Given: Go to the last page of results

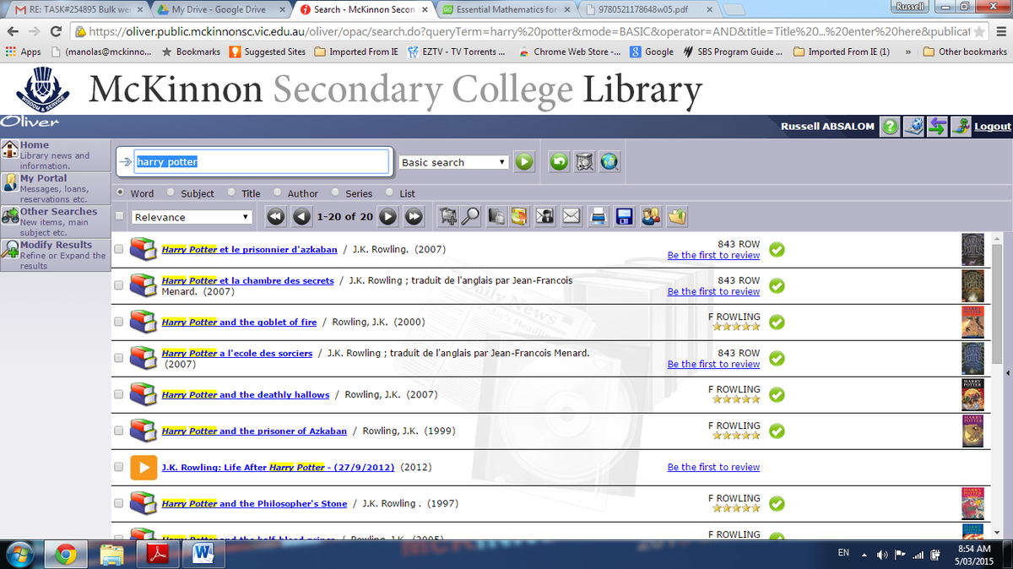Looking at the screenshot, I should tap(414, 217).
